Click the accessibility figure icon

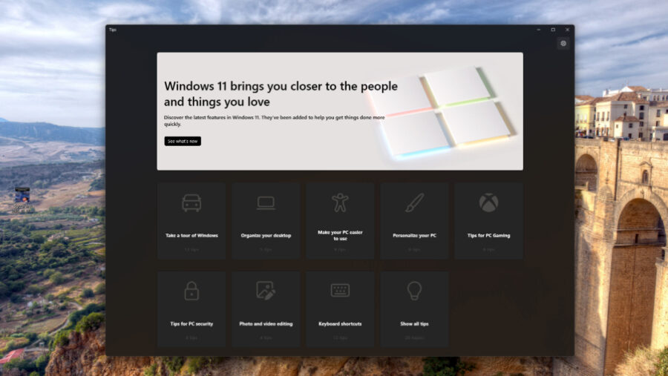point(340,202)
